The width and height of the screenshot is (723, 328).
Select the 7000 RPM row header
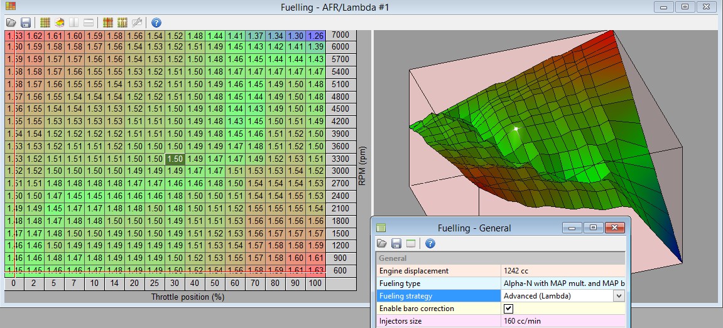click(340, 35)
